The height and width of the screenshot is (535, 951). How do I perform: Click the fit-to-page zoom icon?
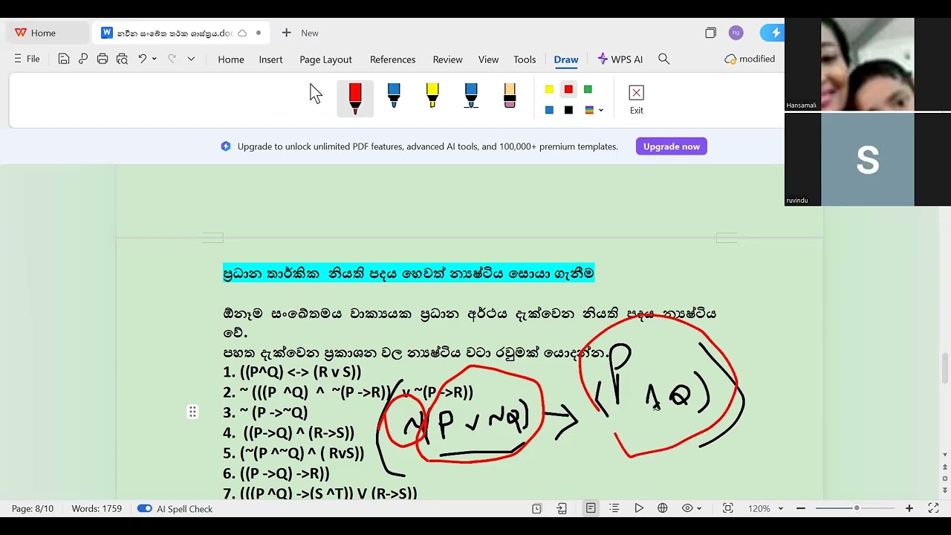tap(728, 508)
